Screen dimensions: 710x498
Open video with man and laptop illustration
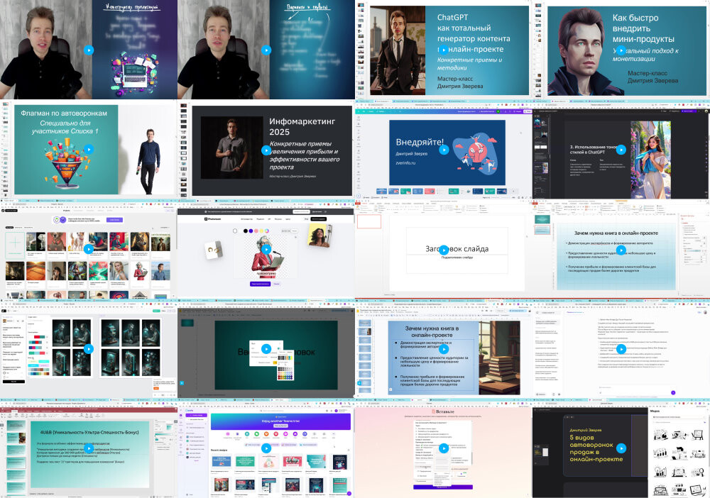pos(88,50)
